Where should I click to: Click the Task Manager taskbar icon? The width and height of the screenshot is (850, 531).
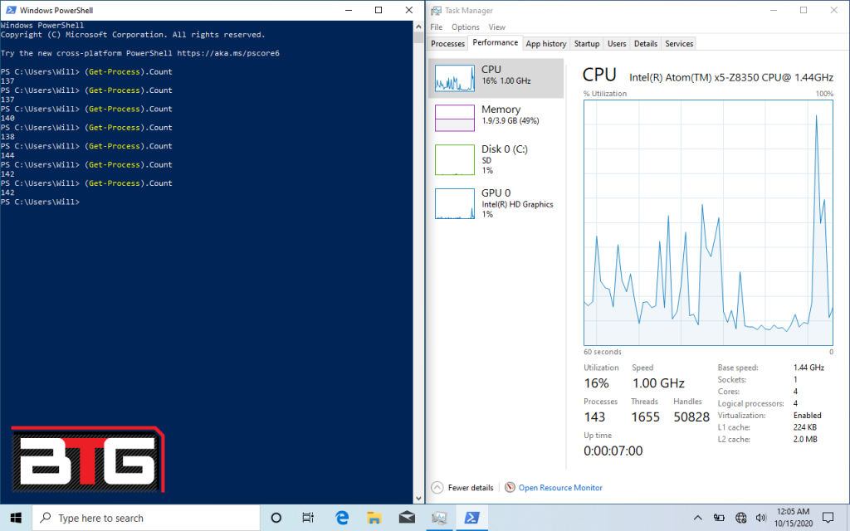[439, 518]
